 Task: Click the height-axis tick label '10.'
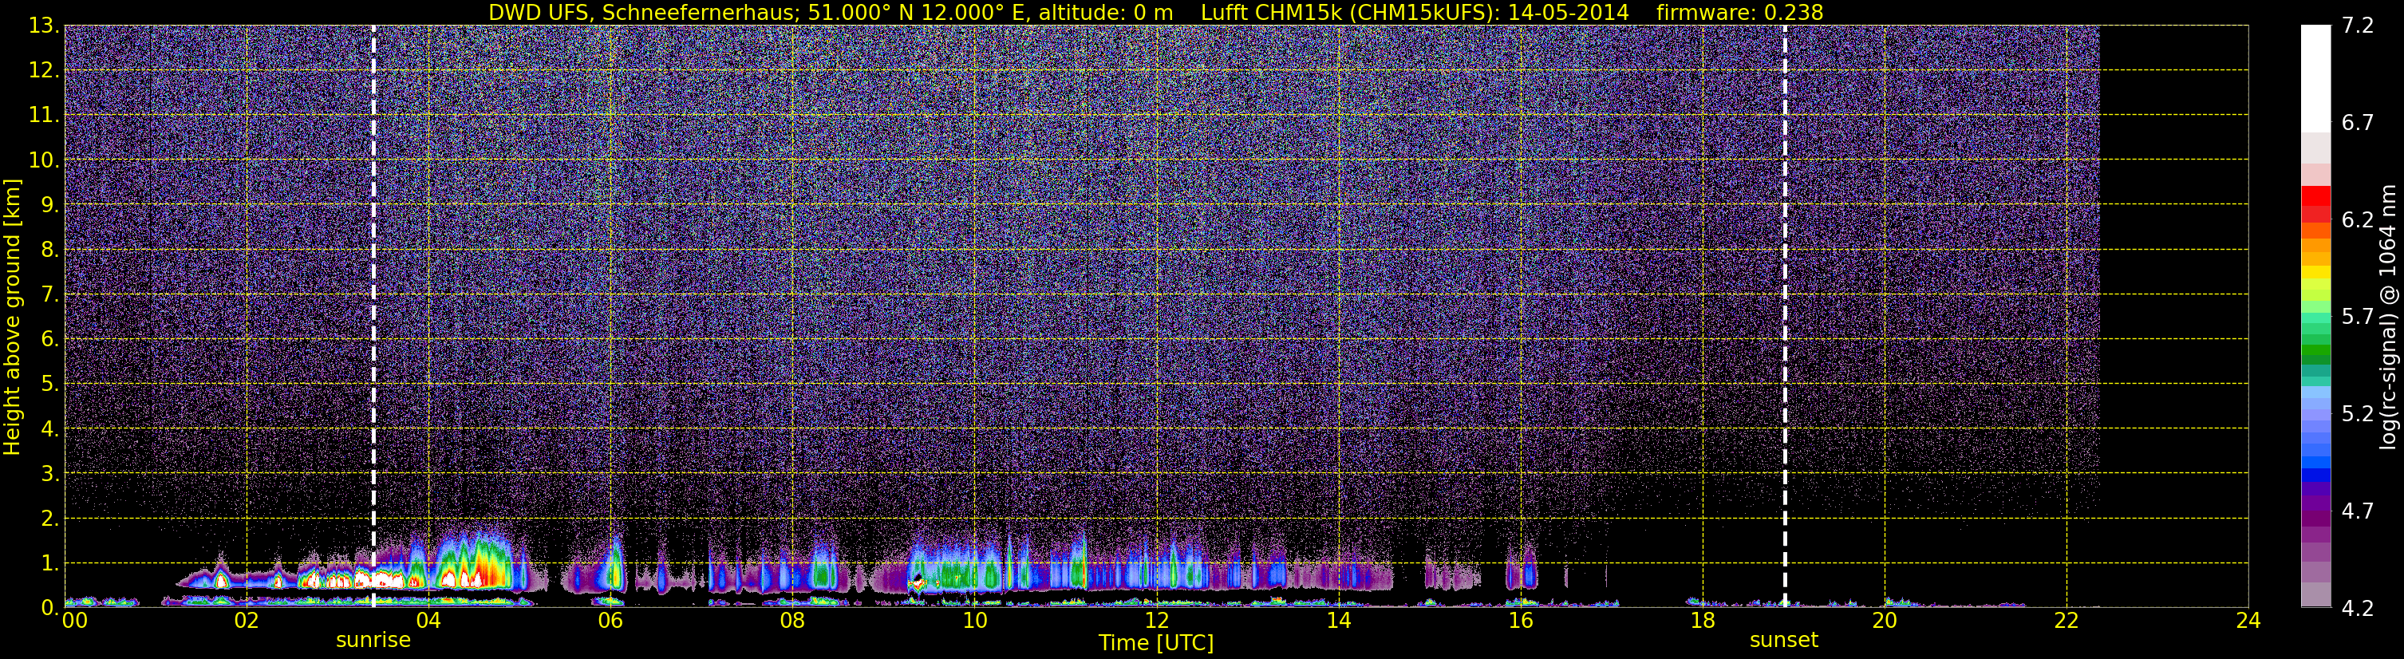(x=43, y=160)
